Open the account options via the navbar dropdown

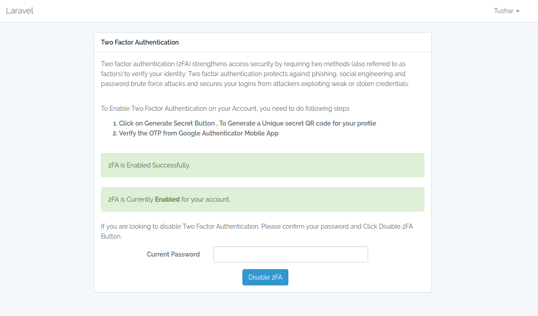[x=504, y=10]
